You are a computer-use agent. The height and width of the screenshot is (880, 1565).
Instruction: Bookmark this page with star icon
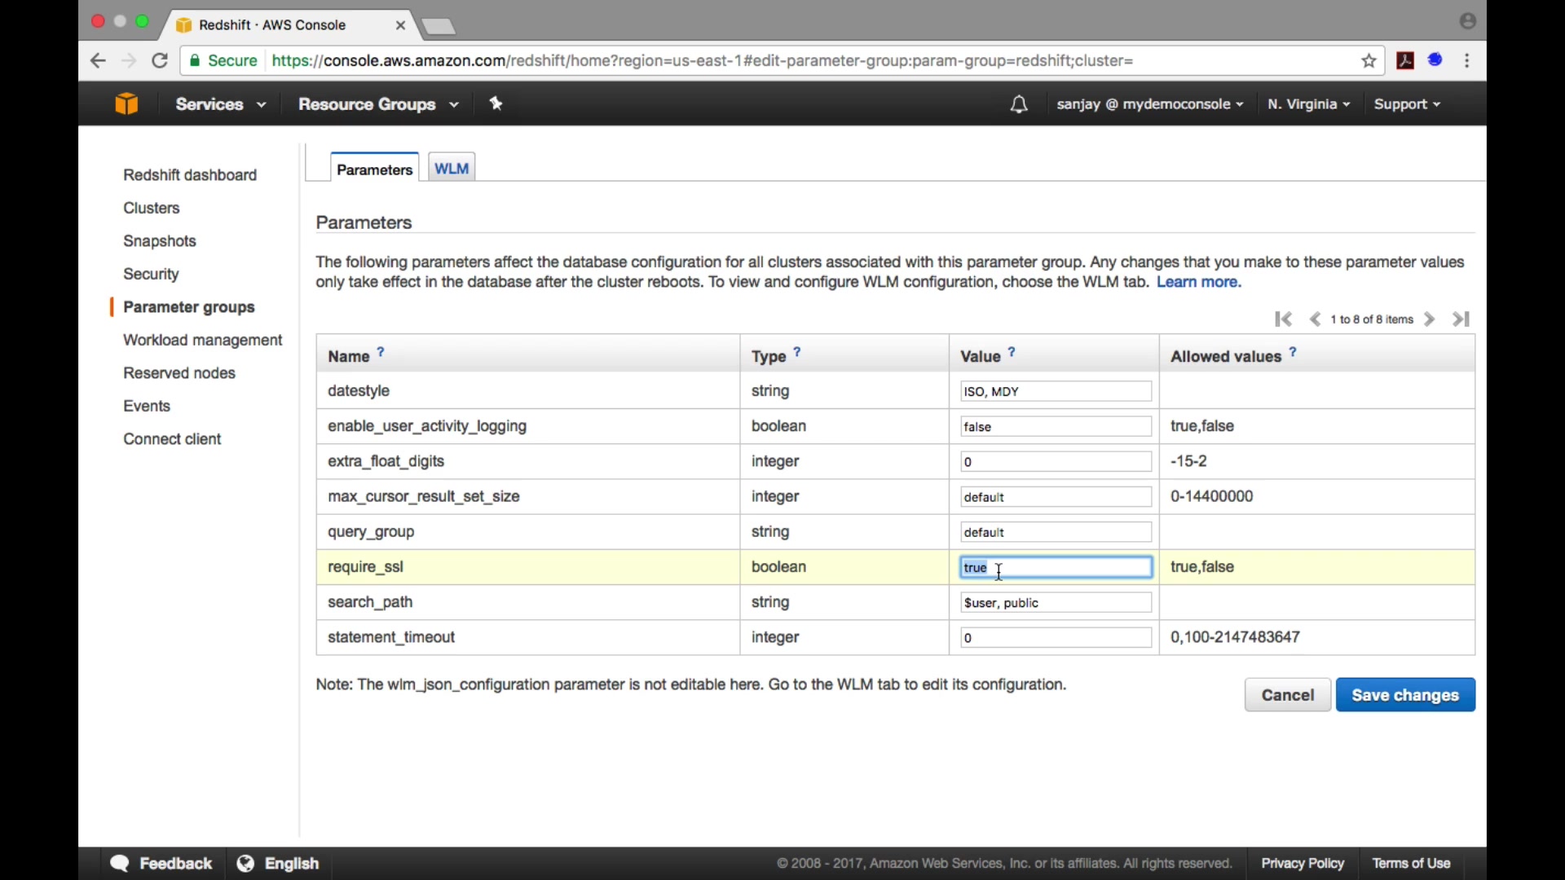tap(1369, 61)
